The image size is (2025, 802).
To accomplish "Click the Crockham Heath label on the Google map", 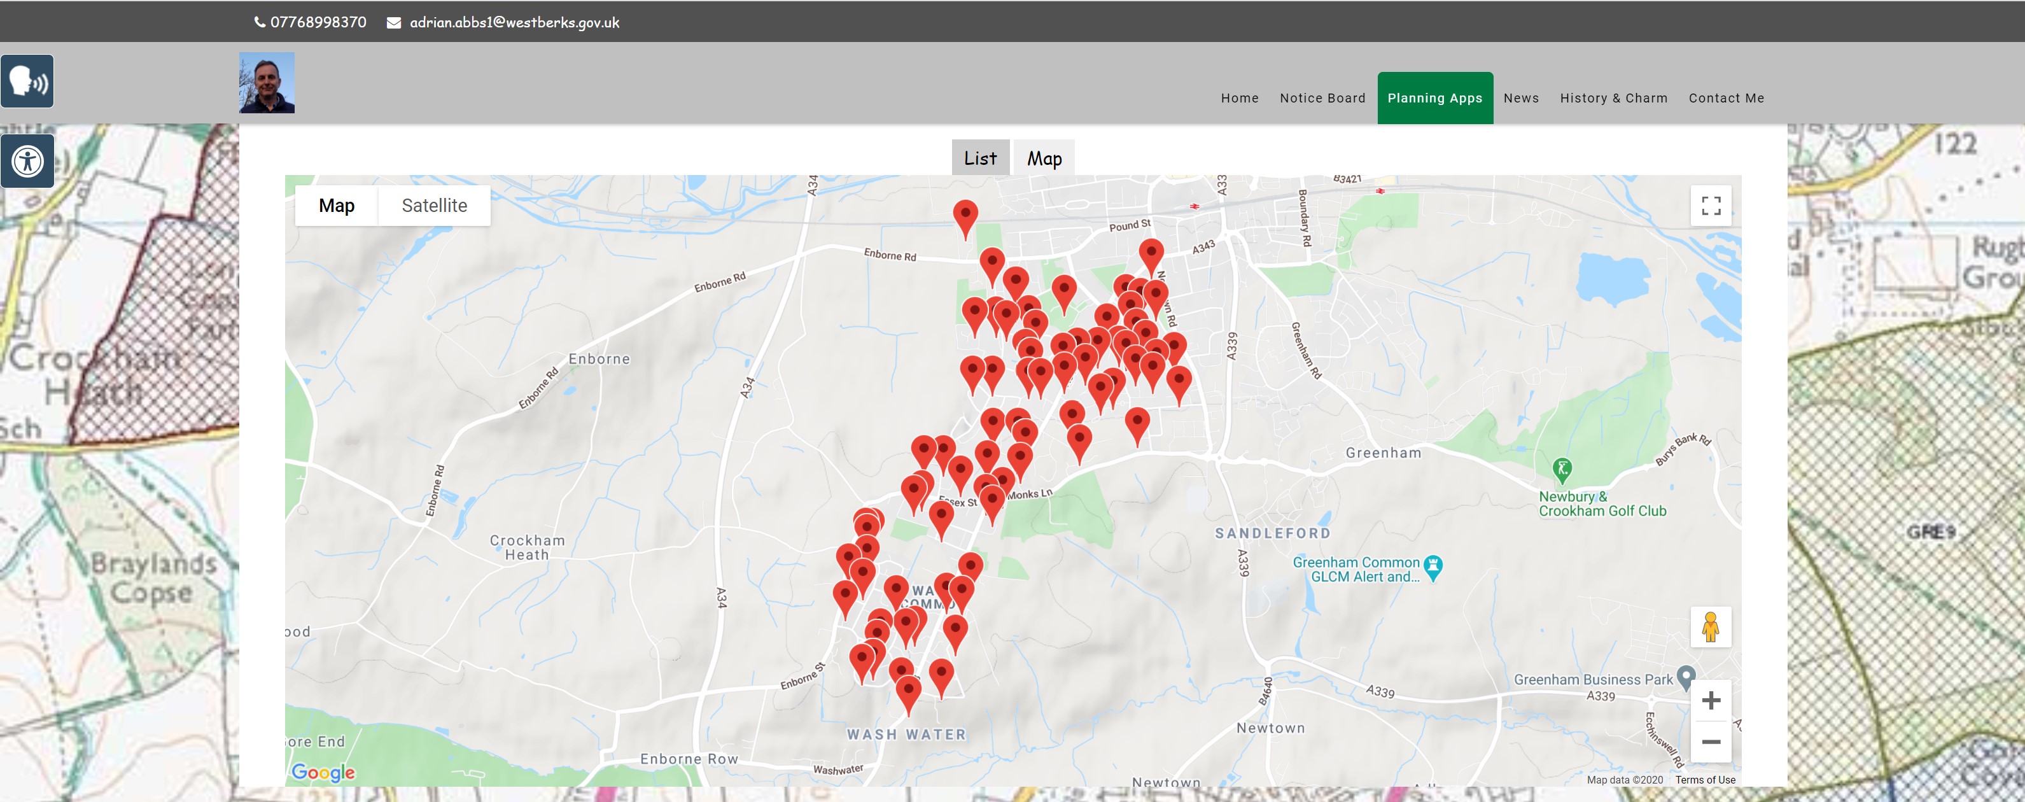I will click(527, 547).
